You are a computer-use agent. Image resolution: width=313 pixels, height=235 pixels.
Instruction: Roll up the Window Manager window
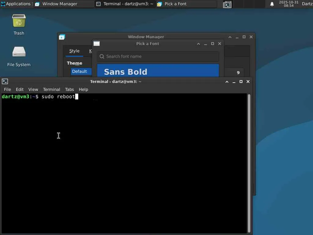[230, 37]
